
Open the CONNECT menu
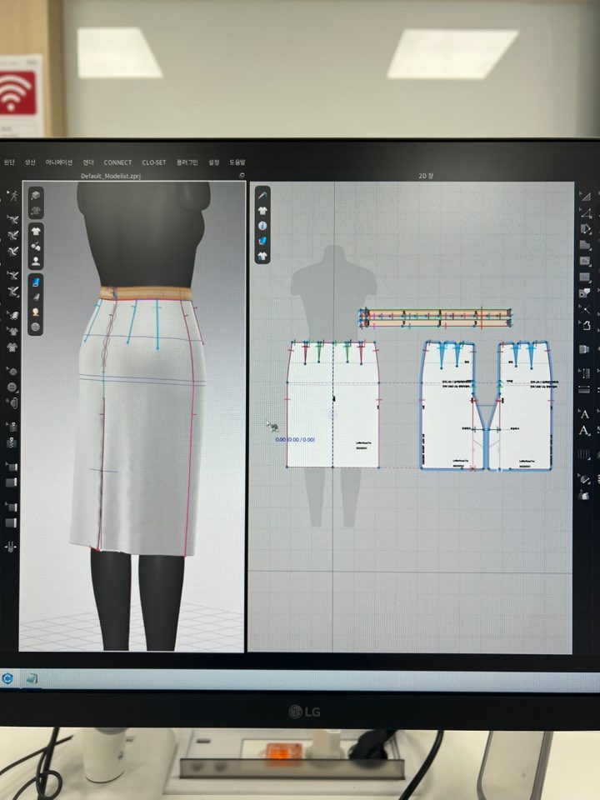pos(117,162)
